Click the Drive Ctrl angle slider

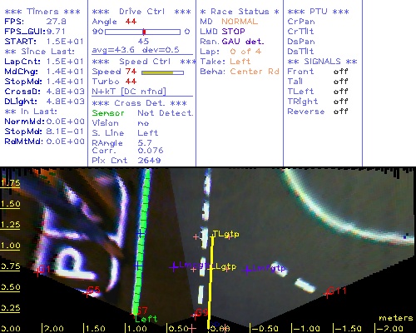(x=142, y=32)
